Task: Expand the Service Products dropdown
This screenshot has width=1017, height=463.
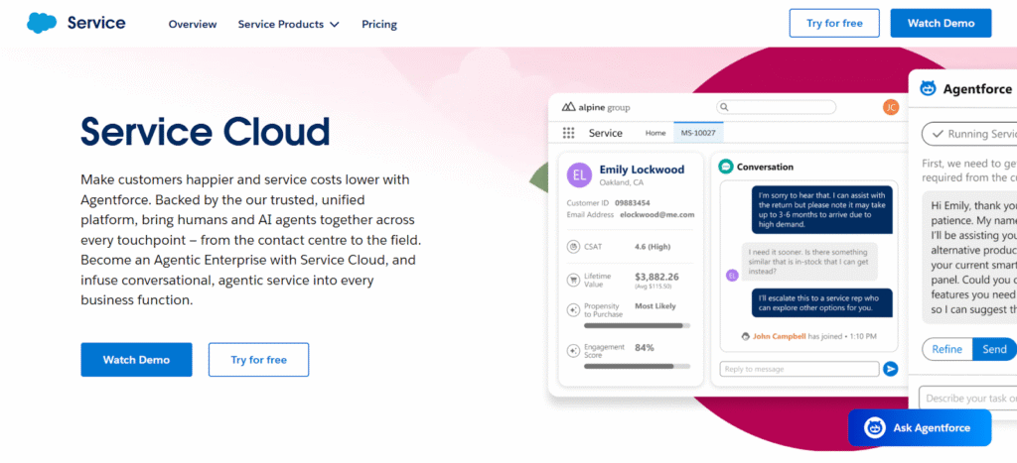Action: coord(288,24)
